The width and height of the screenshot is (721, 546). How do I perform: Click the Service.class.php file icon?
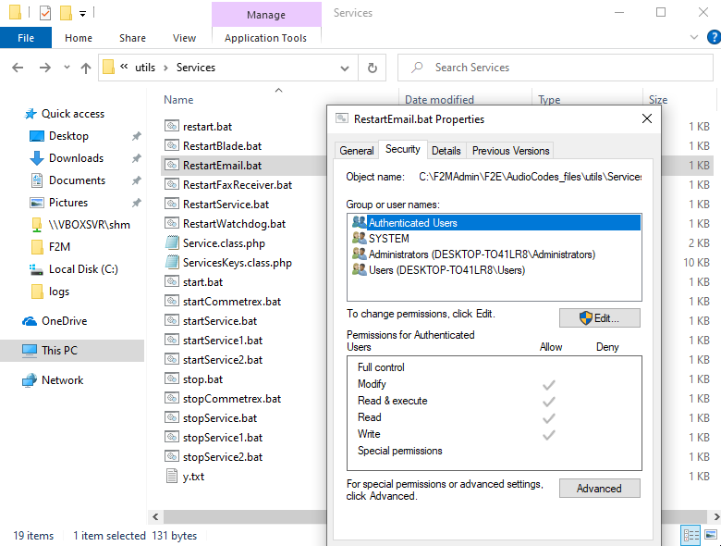(172, 243)
